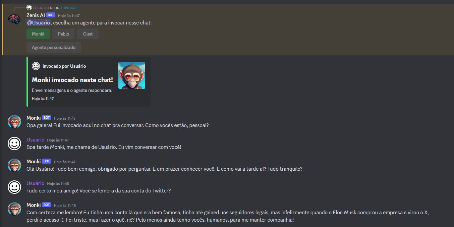The width and height of the screenshot is (454, 227).
Task: Click Monki's avatar on the "Olá Usuário" message
Action: click(x=14, y=165)
